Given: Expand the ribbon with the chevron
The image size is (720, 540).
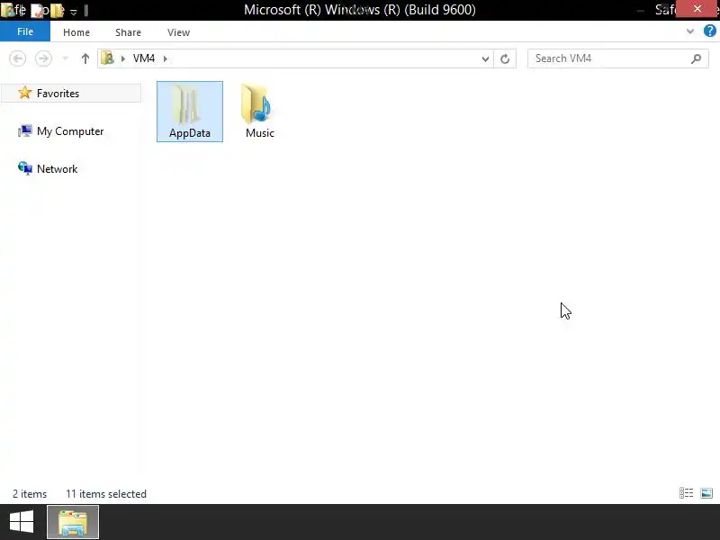Looking at the screenshot, I should 690,31.
